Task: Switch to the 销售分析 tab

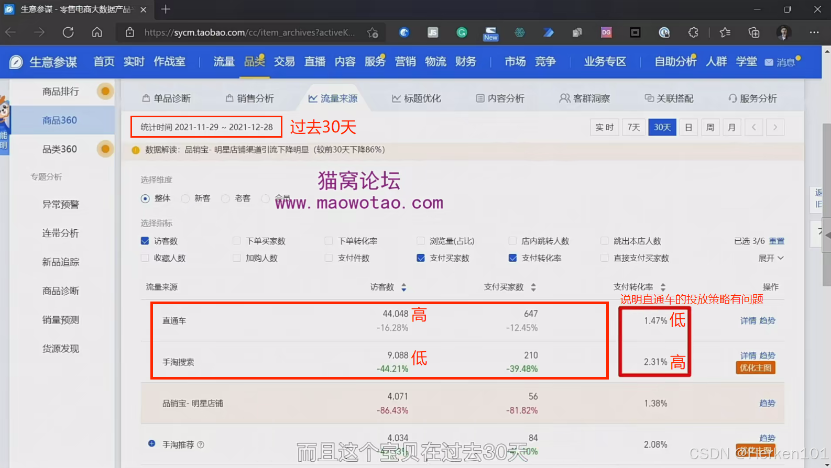Action: pos(249,98)
